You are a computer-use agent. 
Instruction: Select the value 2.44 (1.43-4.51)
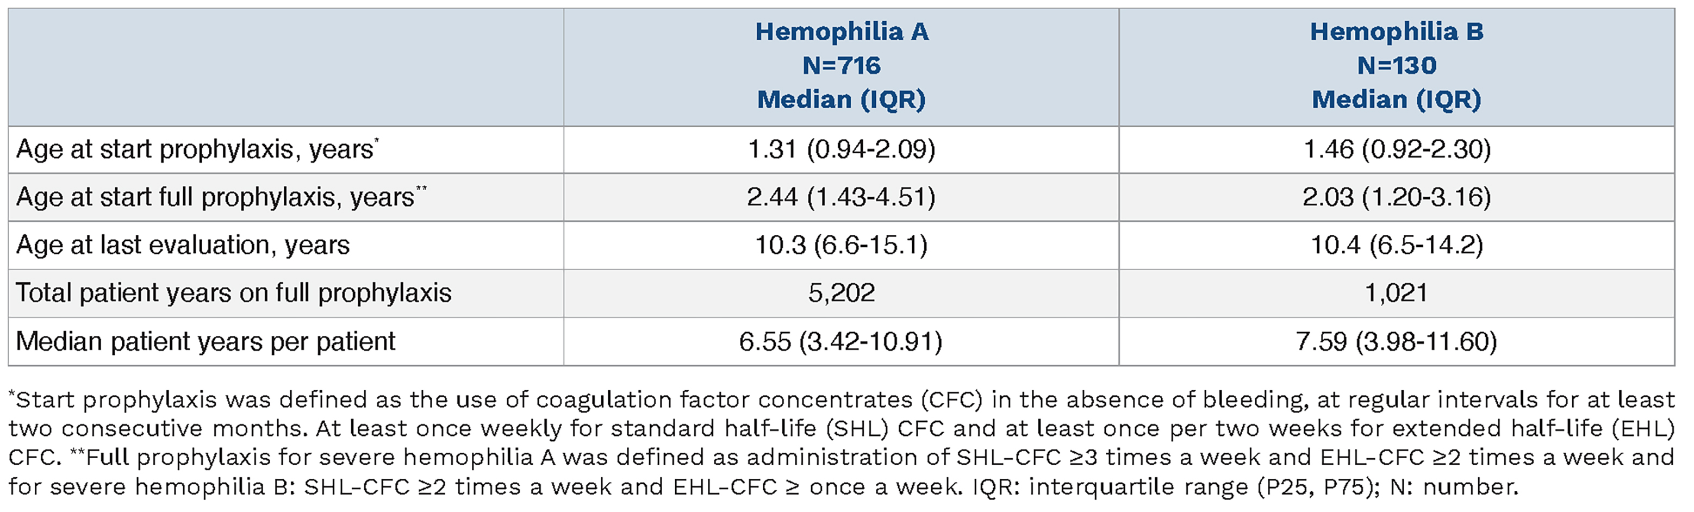pyautogui.click(x=841, y=197)
